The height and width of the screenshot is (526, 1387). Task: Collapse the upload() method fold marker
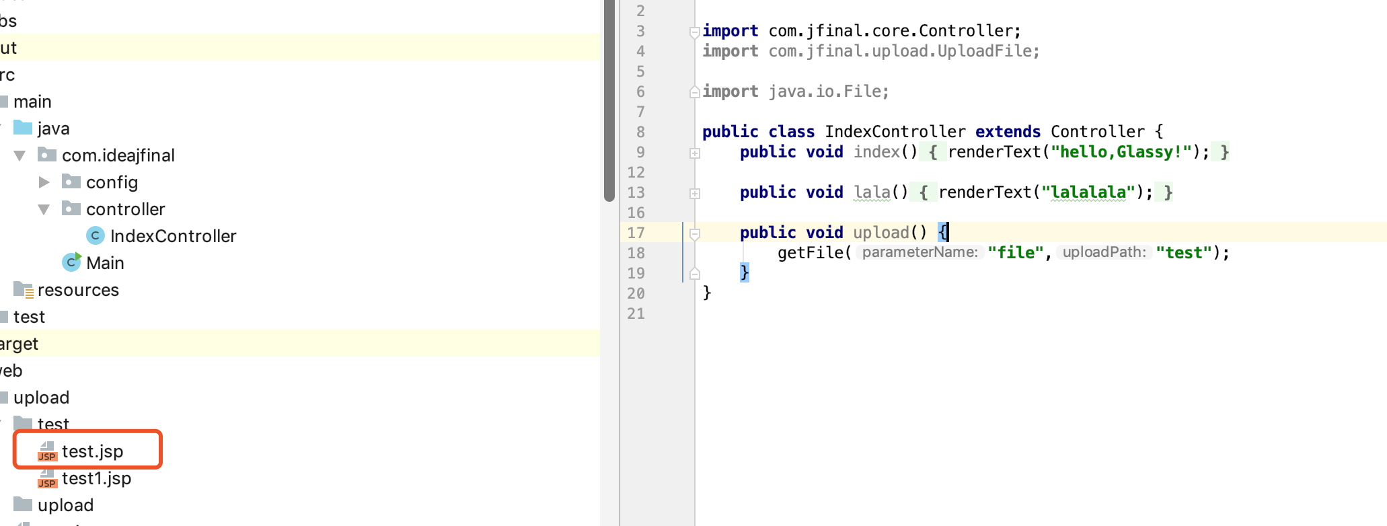(695, 234)
